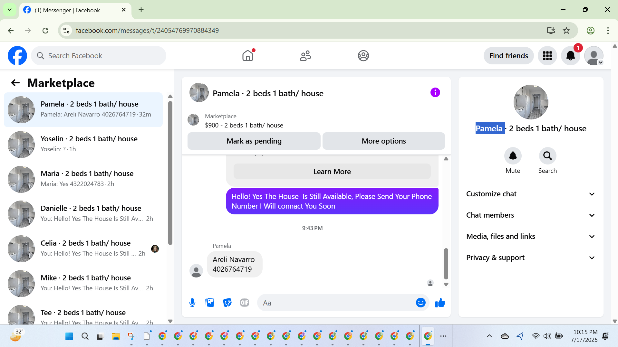618x347 pixels.
Task: Send a voice clip with the microphone
Action: pyautogui.click(x=192, y=303)
